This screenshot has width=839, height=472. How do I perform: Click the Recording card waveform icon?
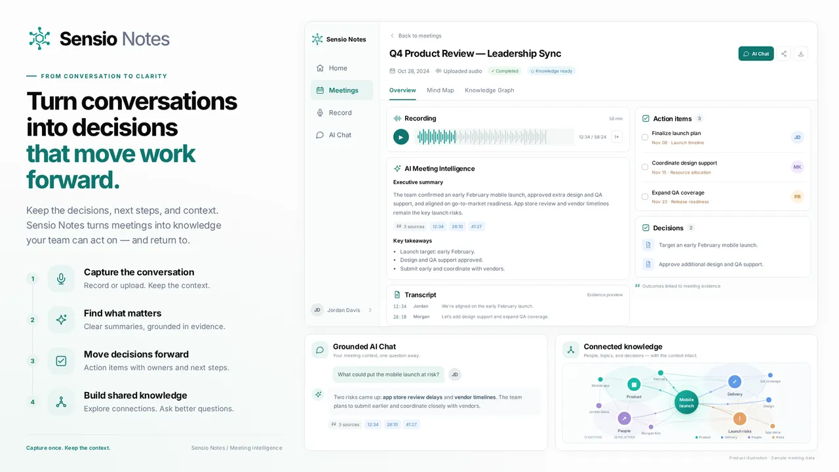(397, 119)
